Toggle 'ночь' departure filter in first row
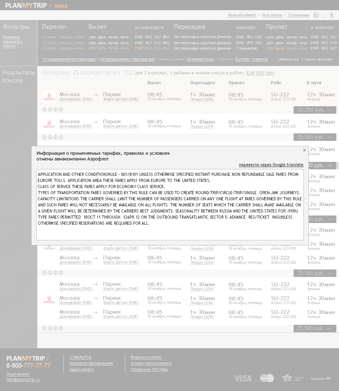The width and height of the screenshot is (339, 391). (124, 37)
